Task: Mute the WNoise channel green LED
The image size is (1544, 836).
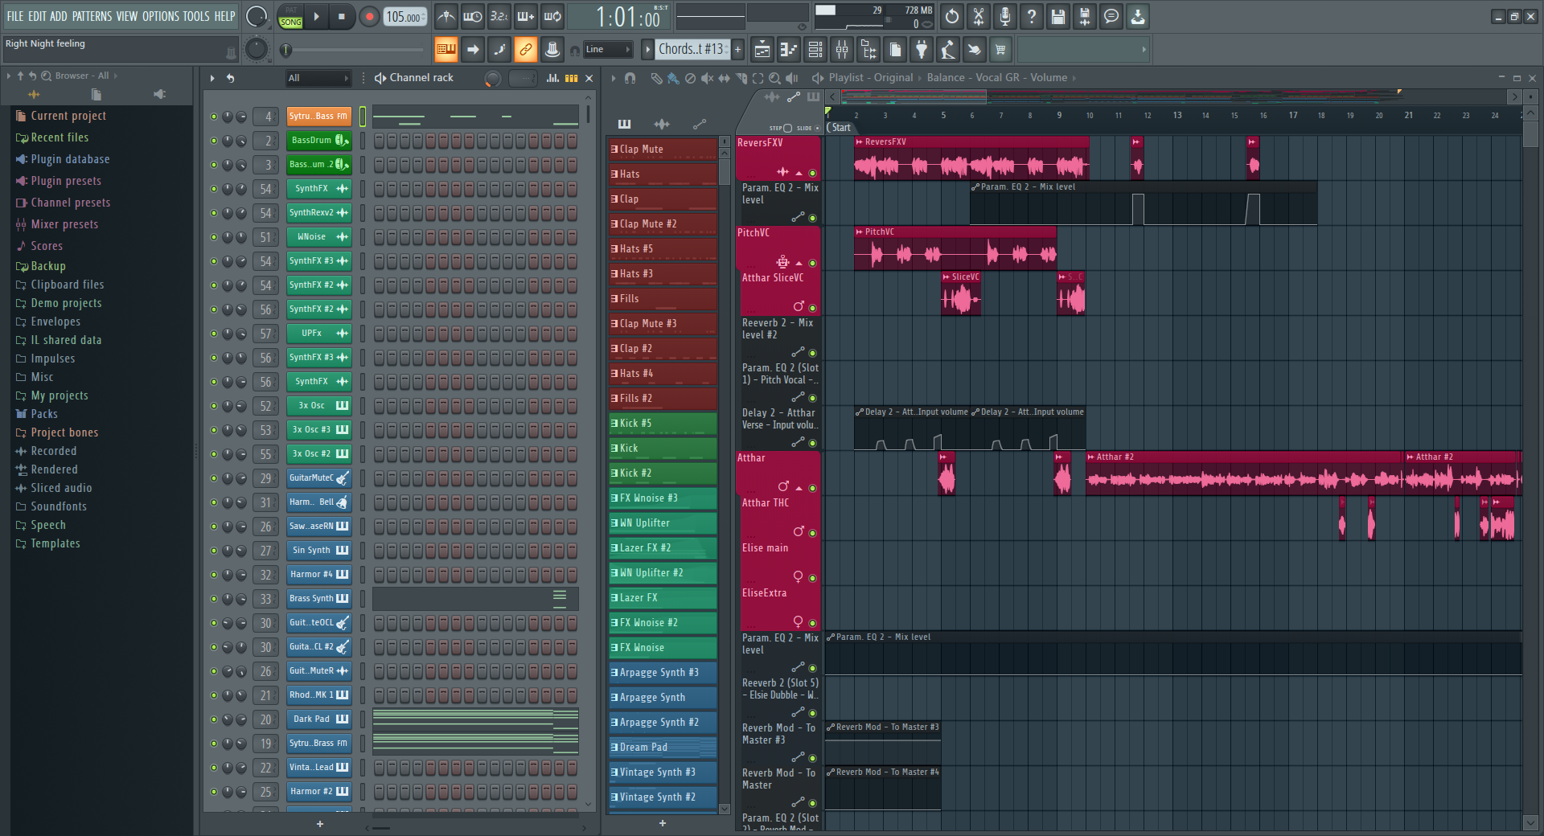Action: tap(214, 237)
